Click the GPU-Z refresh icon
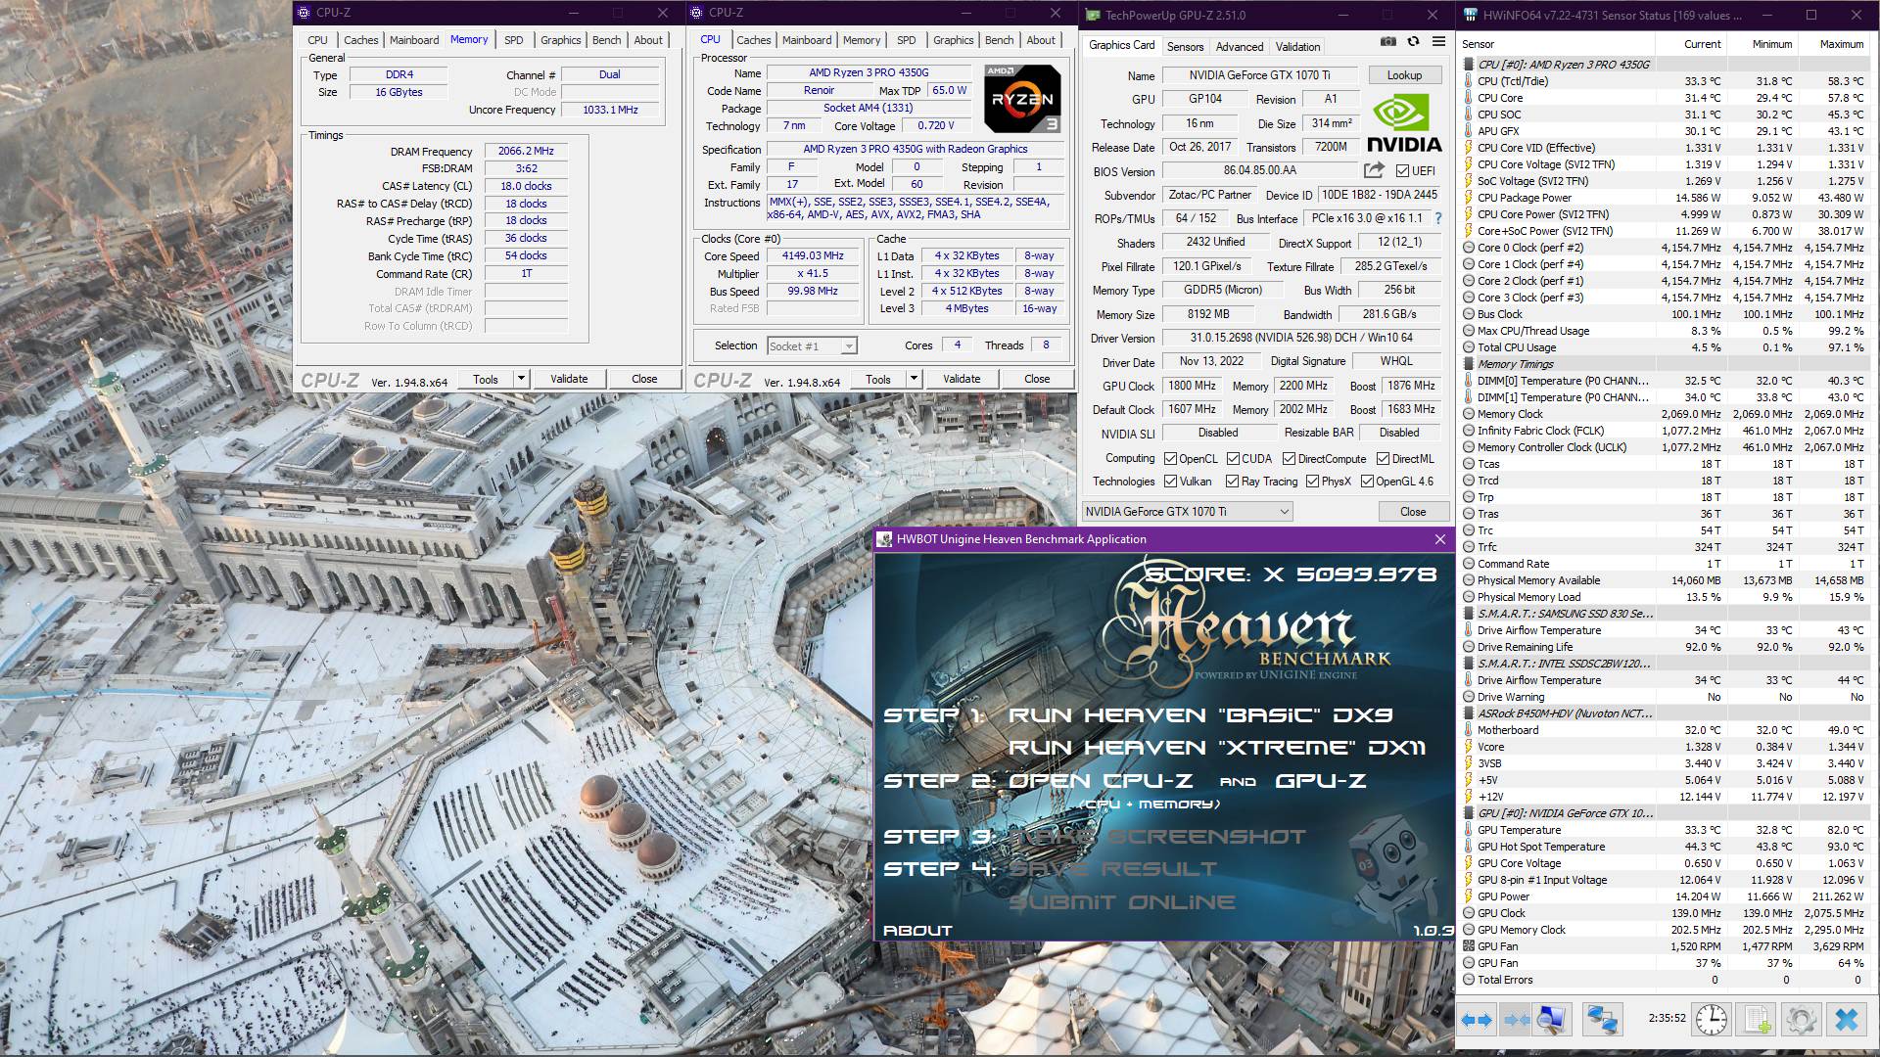The width and height of the screenshot is (1880, 1057). 1413,41
